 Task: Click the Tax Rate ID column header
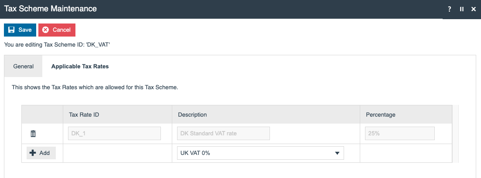pyautogui.click(x=117, y=114)
